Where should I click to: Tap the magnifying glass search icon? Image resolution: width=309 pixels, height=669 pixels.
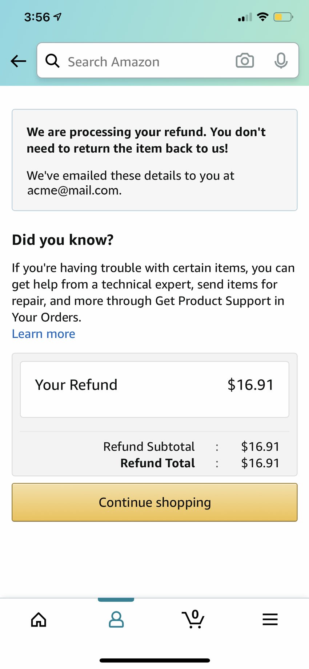[x=53, y=61]
